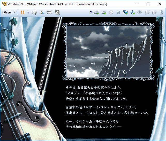Click the VMware Tools install icon
Image resolution: width=166 pixels, height=141 pixels.
tap(42, 12)
